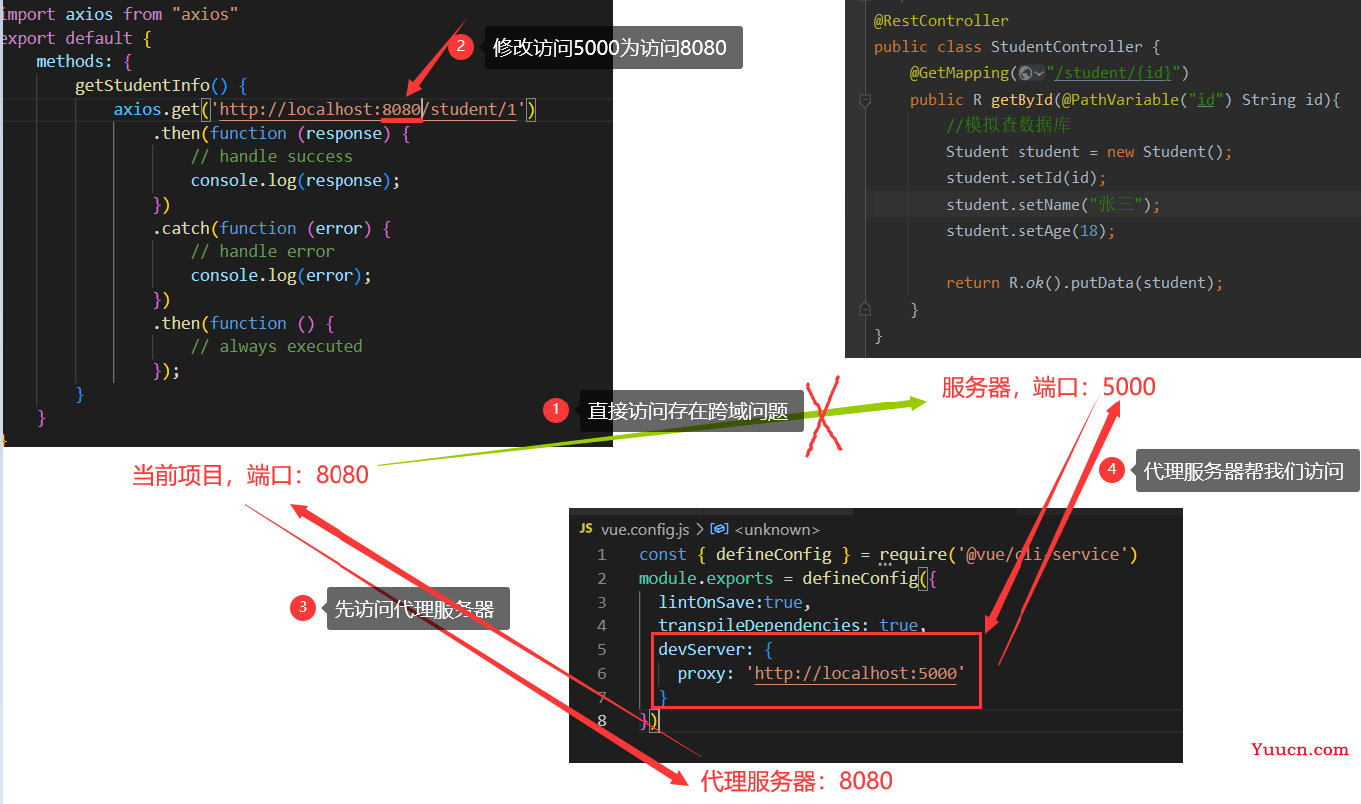Click the globe icon beside @GetMapping
This screenshot has height=804, width=1361.
point(1024,73)
